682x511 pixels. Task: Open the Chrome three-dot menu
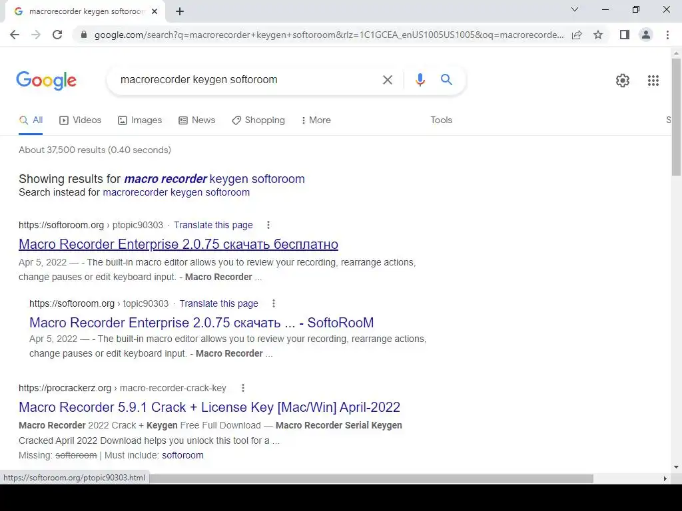[667, 35]
